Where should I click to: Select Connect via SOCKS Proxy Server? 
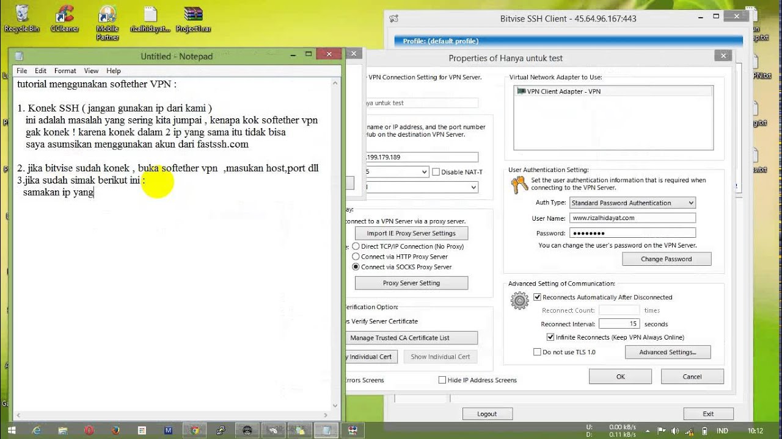click(356, 267)
